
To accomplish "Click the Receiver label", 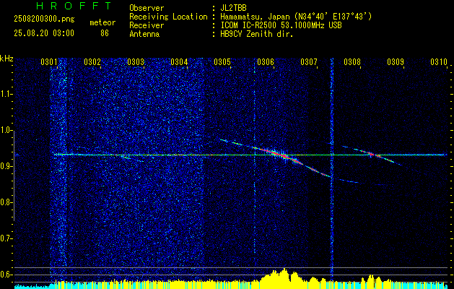I will point(147,25).
